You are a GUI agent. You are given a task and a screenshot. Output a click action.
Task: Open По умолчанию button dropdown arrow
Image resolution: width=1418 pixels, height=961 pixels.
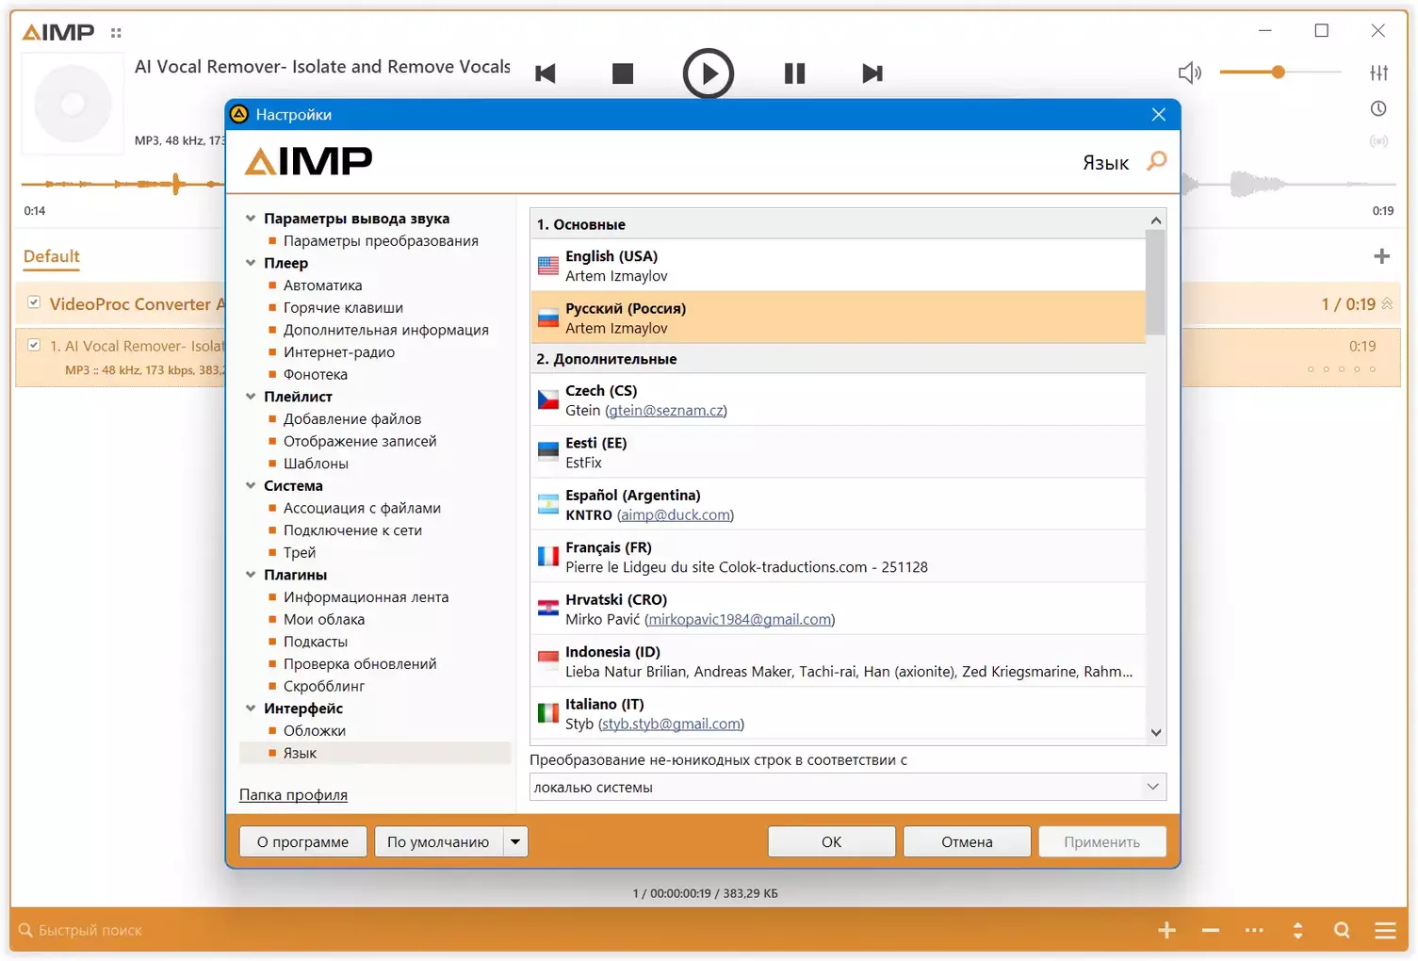point(515,841)
